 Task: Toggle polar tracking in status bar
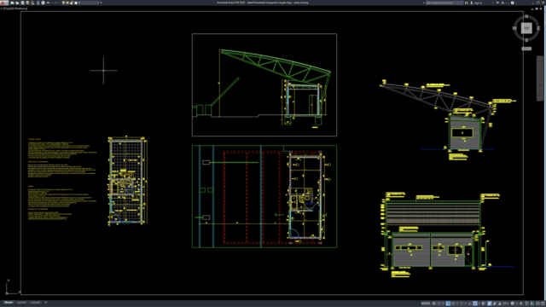[453, 304]
